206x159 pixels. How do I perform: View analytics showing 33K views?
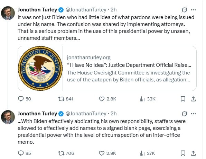click(147, 99)
